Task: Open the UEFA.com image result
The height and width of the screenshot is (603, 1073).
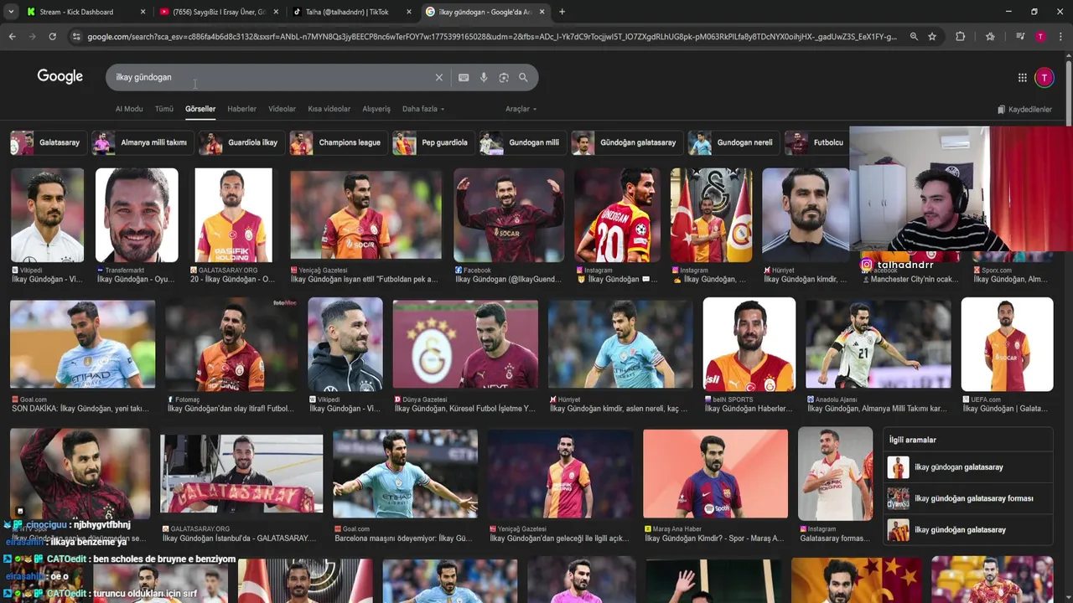Action: pyautogui.click(x=1007, y=344)
